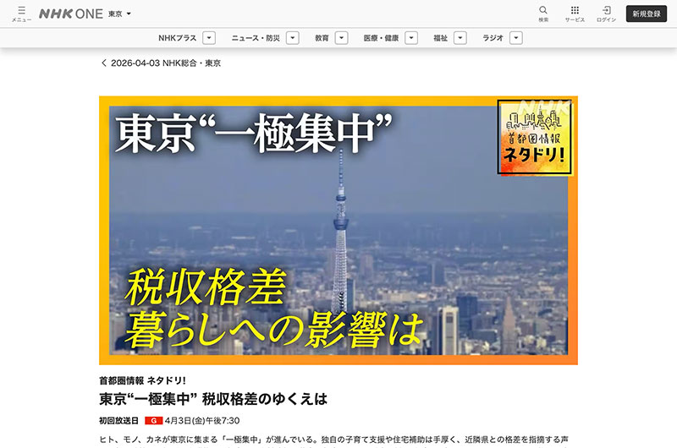677x448 pixels.
Task: Expand the ニュース・防災 dropdown arrow
Action: (293, 38)
